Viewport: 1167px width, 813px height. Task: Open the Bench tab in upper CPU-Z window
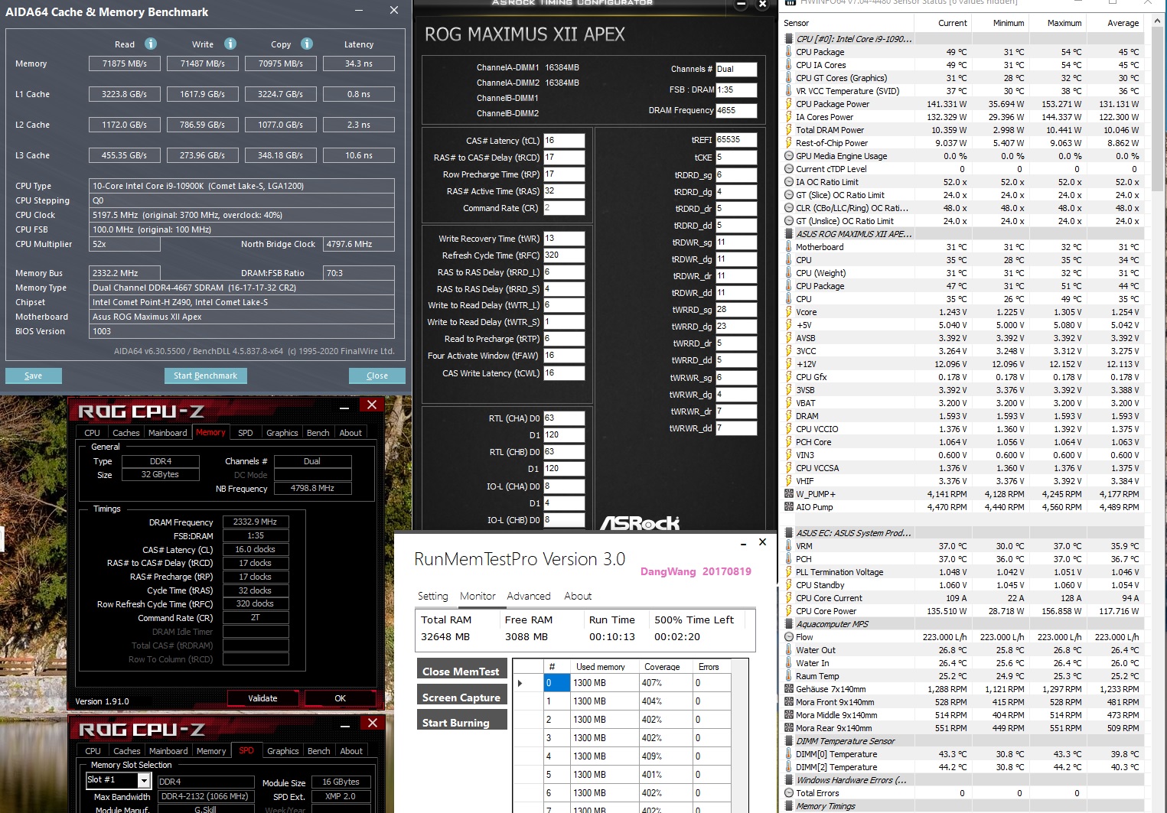point(318,433)
